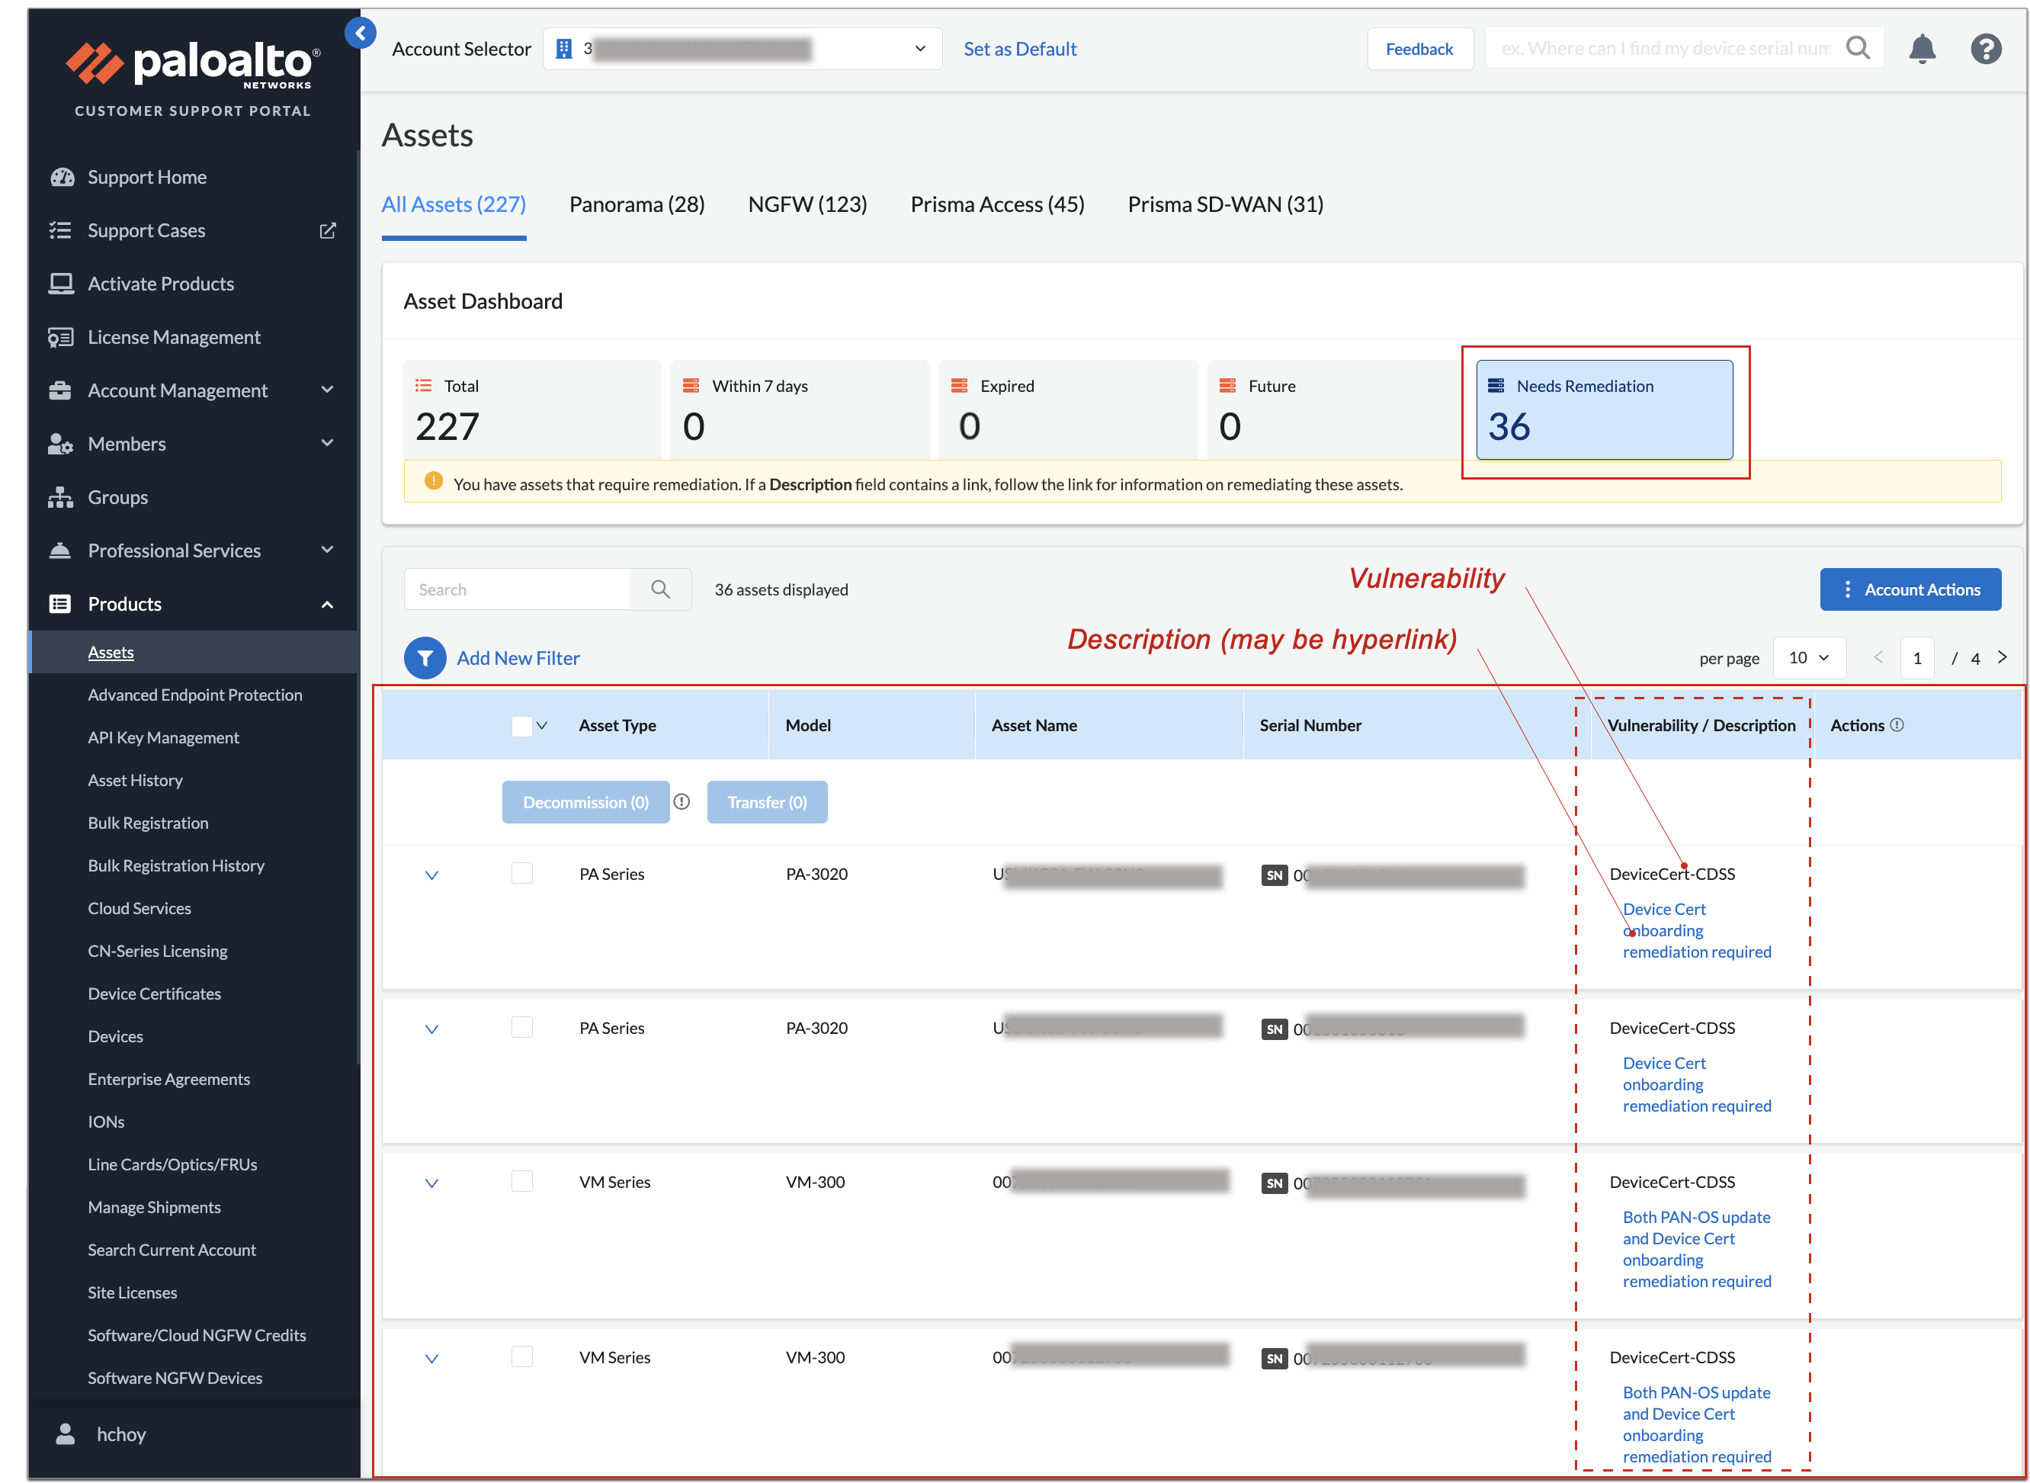Collapse sidebar with the blue arrow button
The image size is (2030, 1483).
point(360,34)
